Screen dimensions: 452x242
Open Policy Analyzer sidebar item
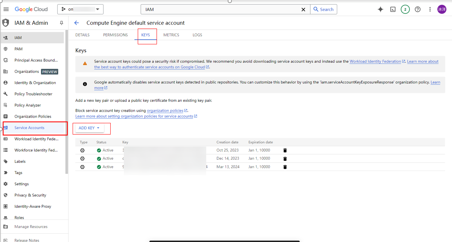33,105
